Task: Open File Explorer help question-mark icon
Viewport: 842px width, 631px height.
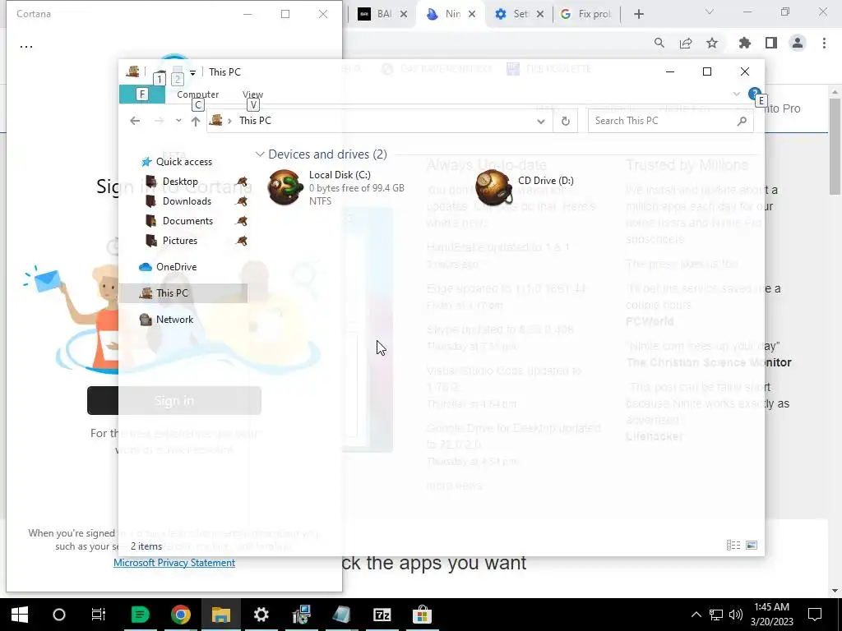Action: click(x=755, y=94)
